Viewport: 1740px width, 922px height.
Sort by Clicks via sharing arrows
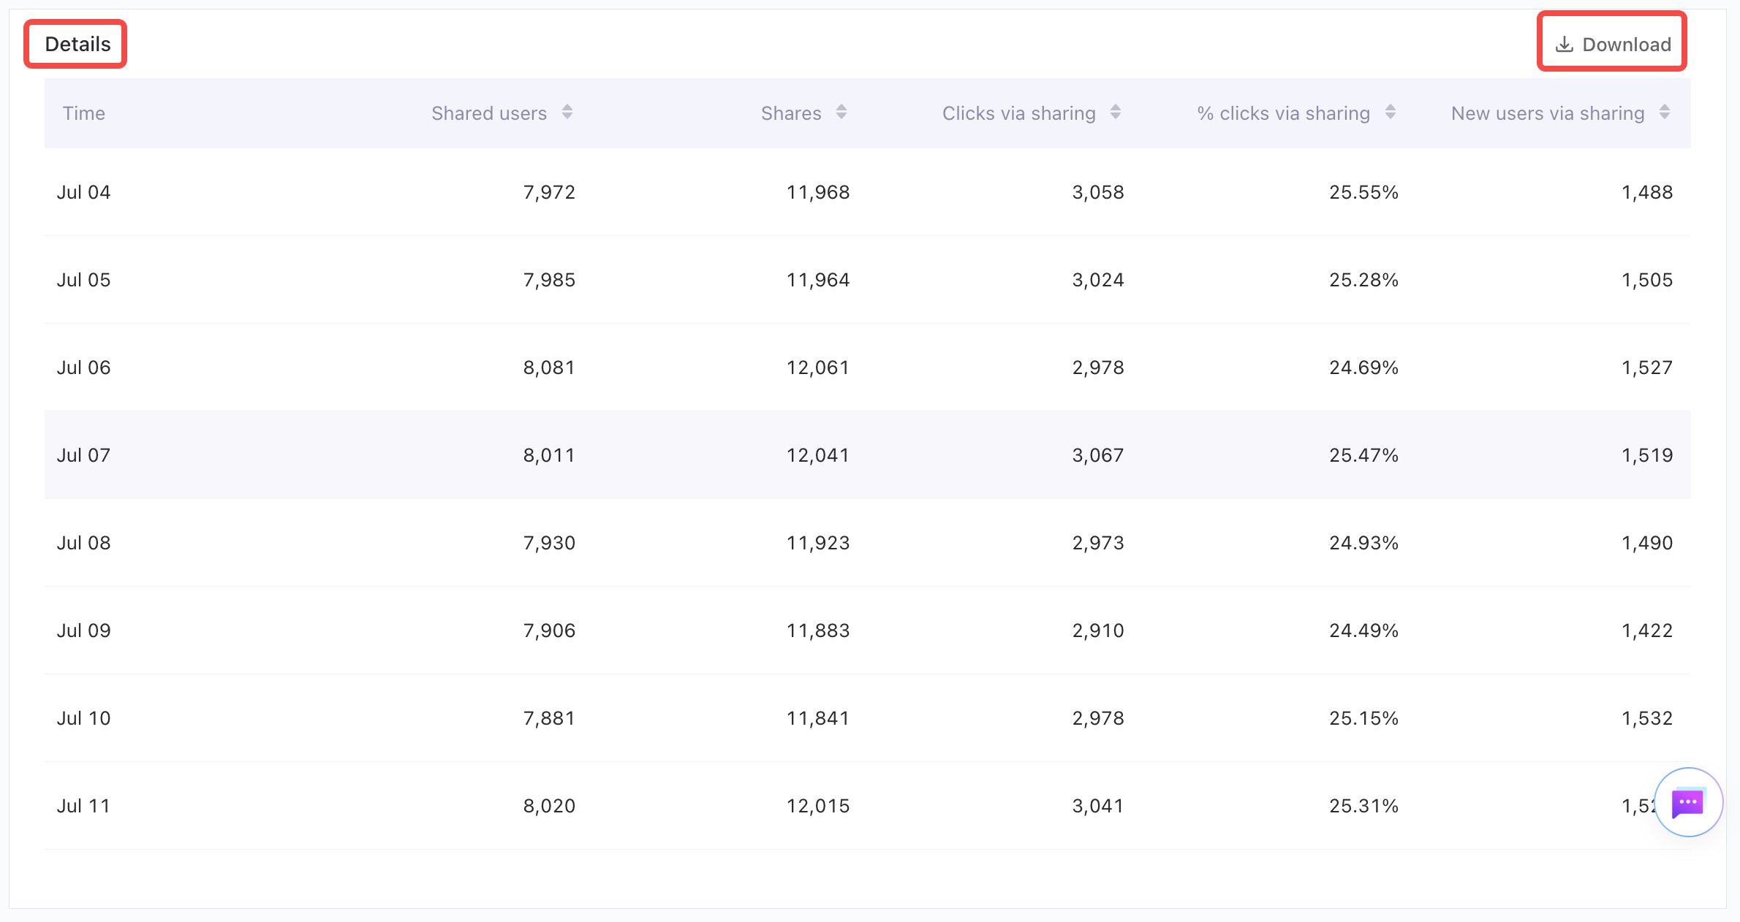pyautogui.click(x=1116, y=113)
